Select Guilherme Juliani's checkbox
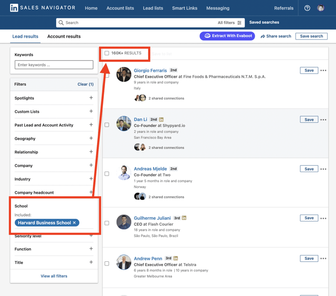Image resolution: width=336 pixels, height=296 pixels. tap(107, 223)
